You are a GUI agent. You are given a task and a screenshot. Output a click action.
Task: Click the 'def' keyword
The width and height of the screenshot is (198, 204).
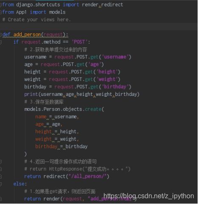[6, 34]
